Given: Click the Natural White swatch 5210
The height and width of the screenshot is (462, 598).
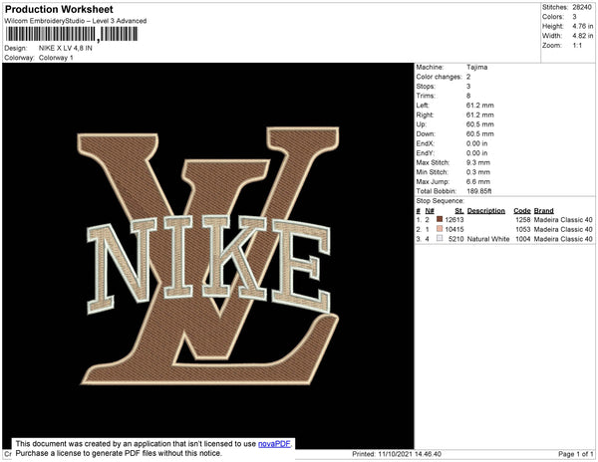Looking at the screenshot, I should tap(440, 238).
